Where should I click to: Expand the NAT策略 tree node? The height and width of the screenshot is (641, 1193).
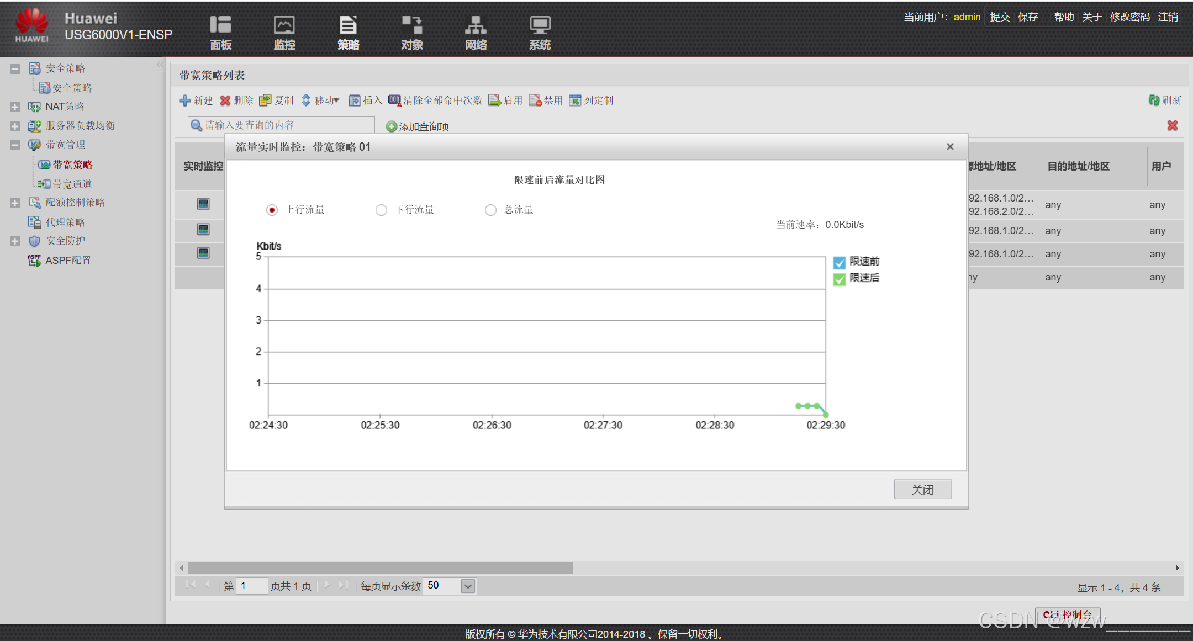point(15,107)
